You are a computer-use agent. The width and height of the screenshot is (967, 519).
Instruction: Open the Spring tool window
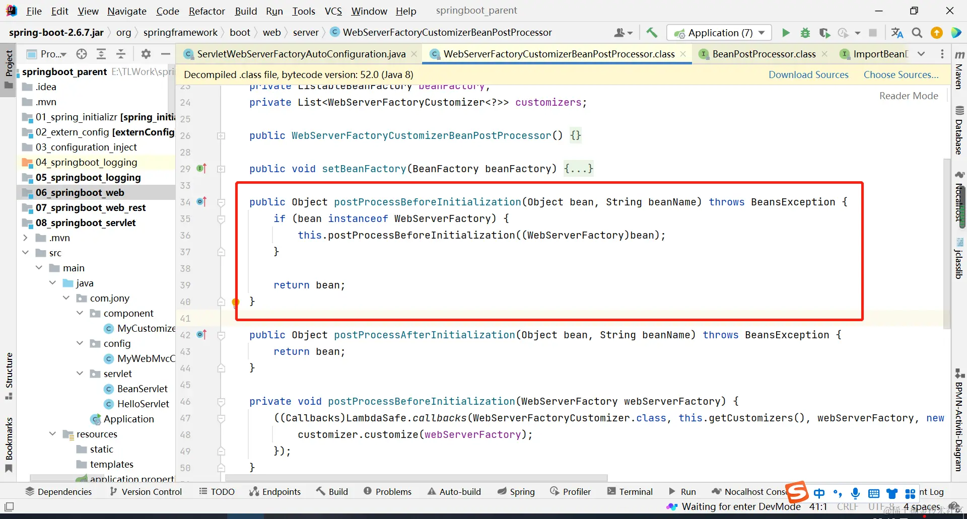tap(516, 492)
